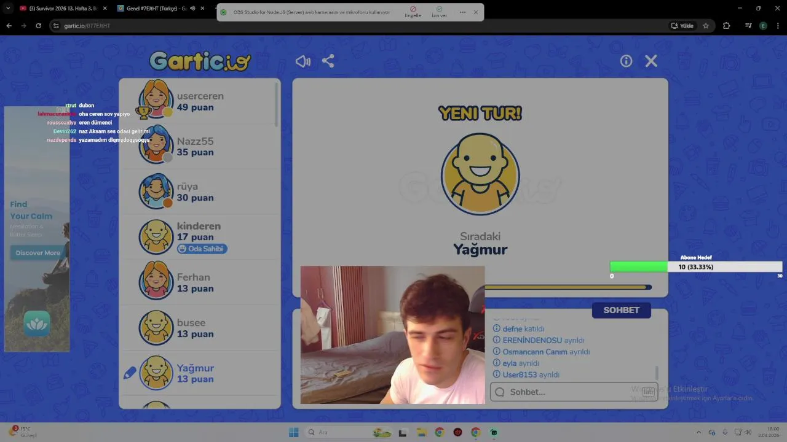Open the SOHBET chat tab
This screenshot has width=787, height=442.
621,310
